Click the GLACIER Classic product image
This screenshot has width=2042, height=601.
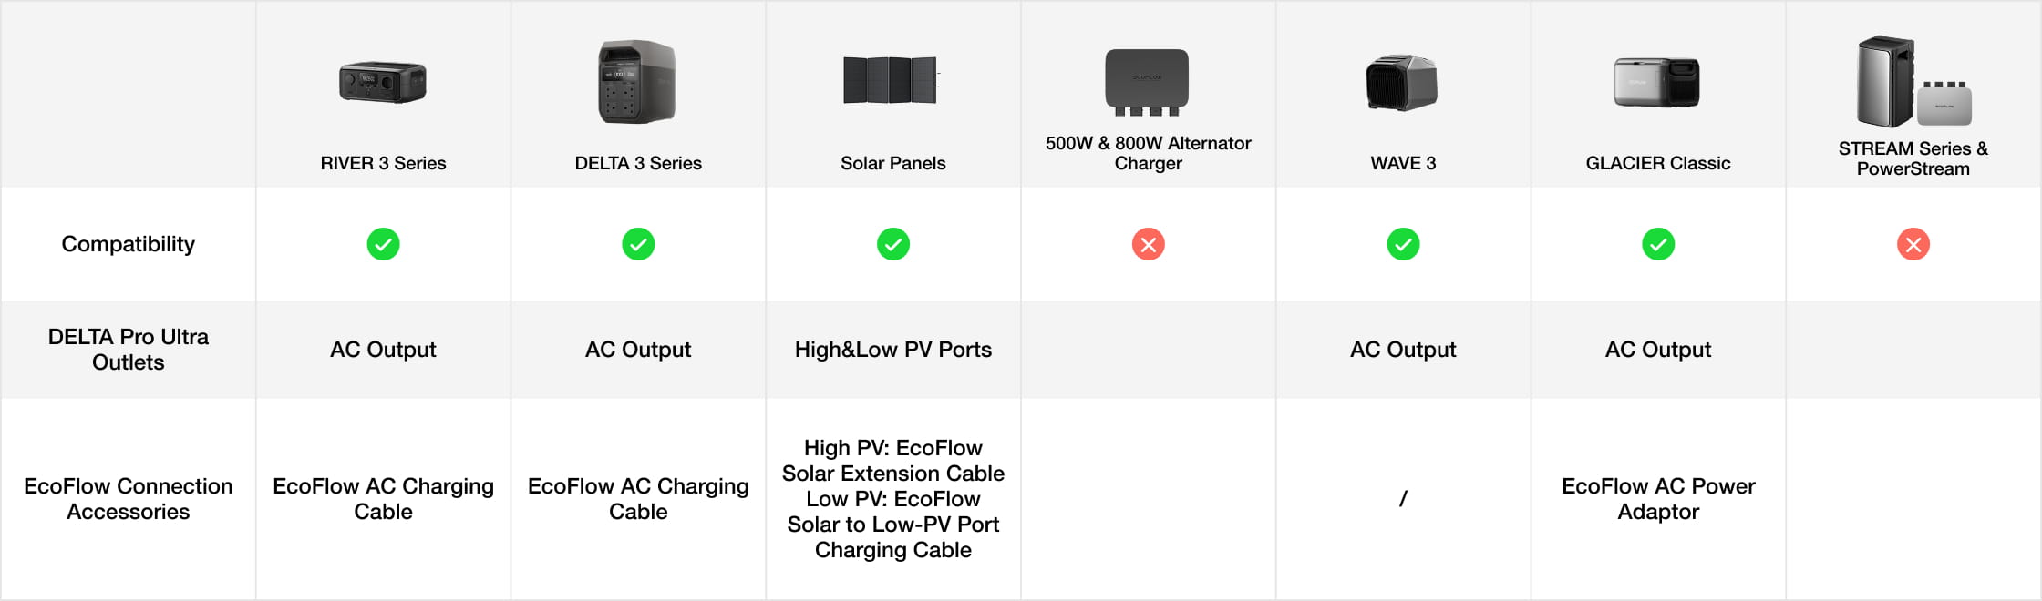(x=1657, y=83)
